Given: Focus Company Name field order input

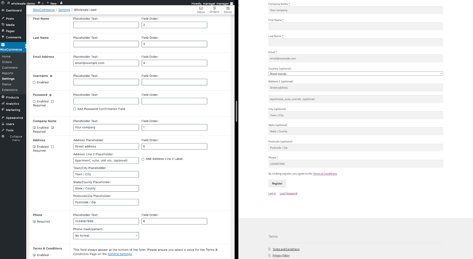Looking at the screenshot, I should pos(174,127).
